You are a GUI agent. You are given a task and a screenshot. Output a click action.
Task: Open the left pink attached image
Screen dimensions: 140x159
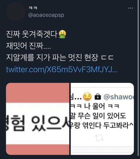tap(38, 119)
